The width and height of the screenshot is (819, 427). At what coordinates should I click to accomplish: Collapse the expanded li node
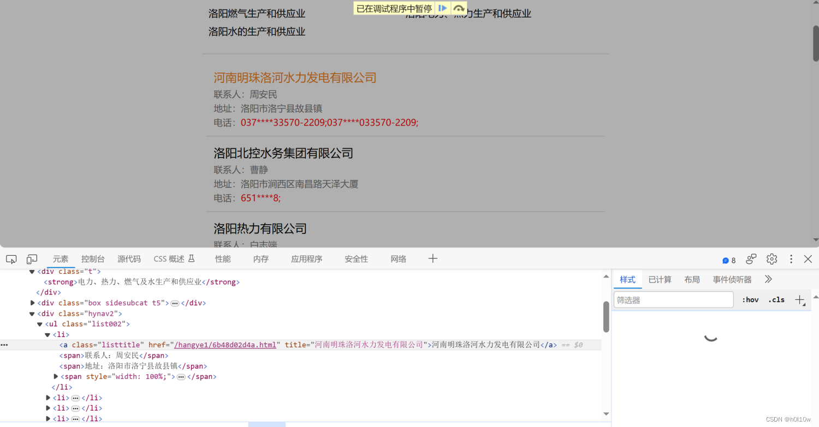point(48,334)
